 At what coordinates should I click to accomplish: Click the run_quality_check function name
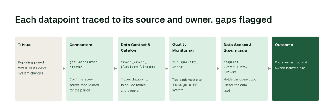point(185,65)
